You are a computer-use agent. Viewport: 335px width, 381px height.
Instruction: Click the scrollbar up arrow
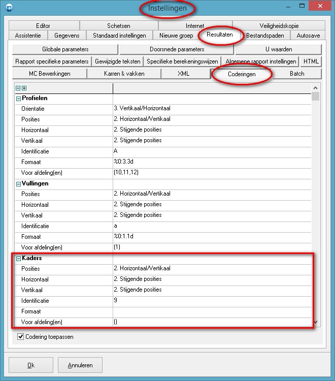click(315, 88)
